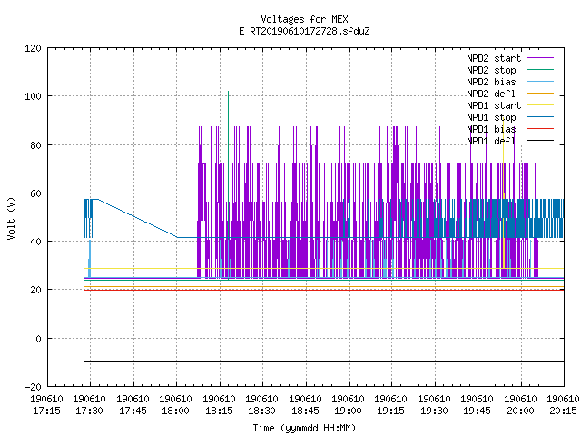Click the y-axis tick value 0
Viewport: 581px width, 436px height.
pos(39,339)
